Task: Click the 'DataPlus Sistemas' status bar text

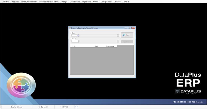Action: click(x=17, y=107)
